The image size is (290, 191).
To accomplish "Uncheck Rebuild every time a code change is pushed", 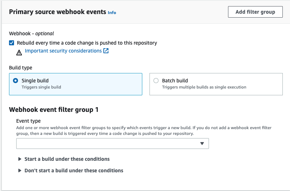I will [12, 43].
